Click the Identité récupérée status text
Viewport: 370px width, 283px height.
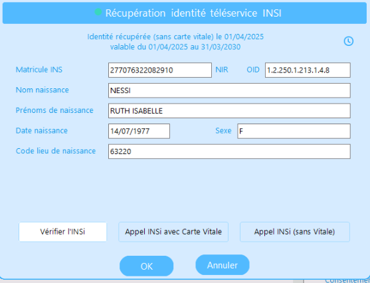[175, 37]
